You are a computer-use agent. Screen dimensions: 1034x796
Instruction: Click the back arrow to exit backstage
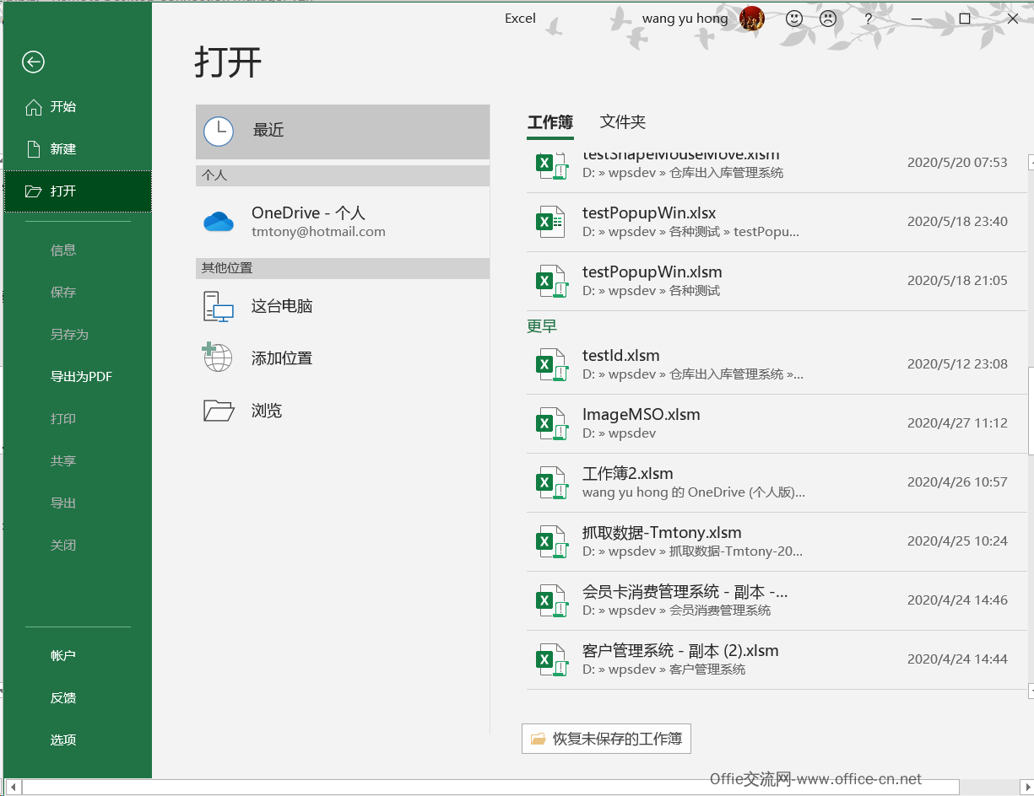(34, 62)
